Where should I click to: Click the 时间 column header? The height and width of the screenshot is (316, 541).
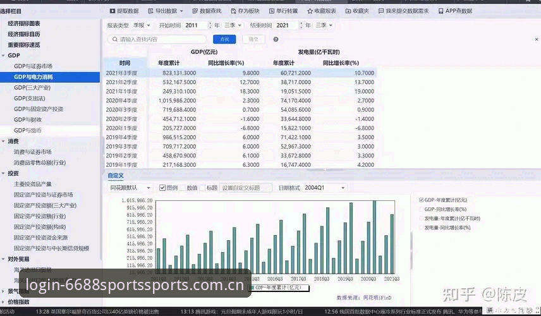[125, 63]
